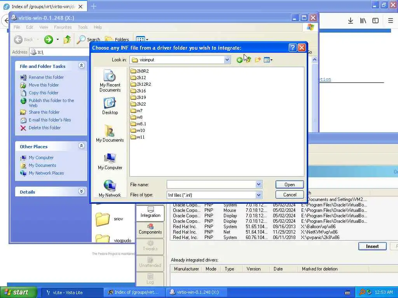
Task: Select the 2k19 folder
Action: pyautogui.click(x=138, y=97)
